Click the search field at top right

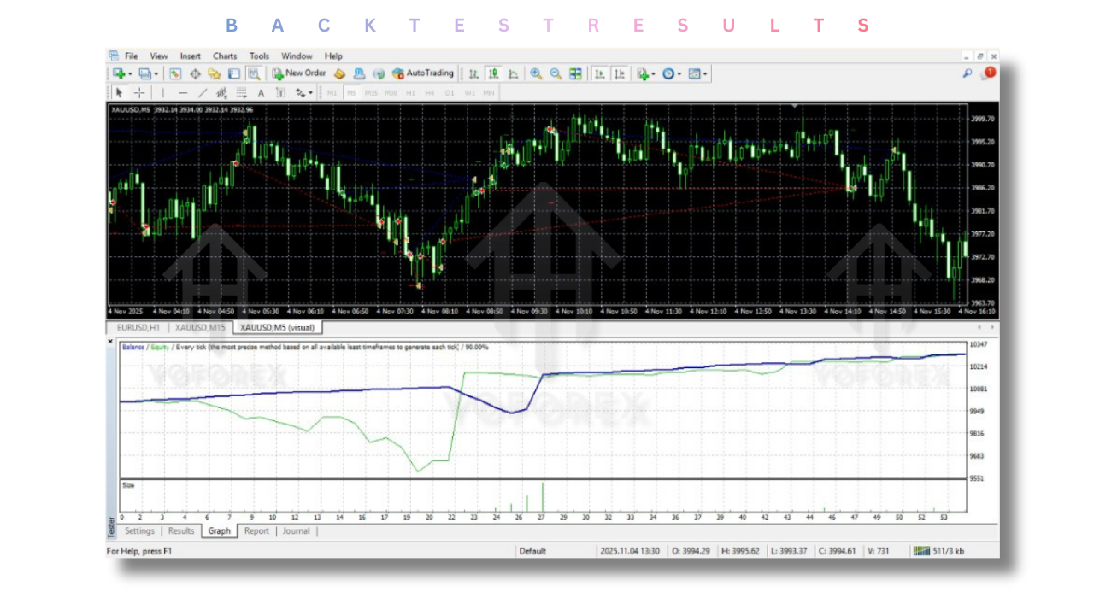coord(967,73)
